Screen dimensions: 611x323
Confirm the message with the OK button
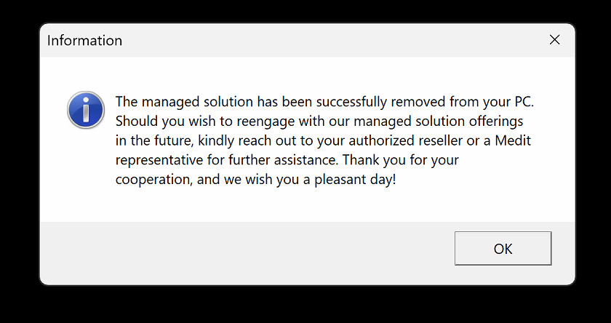click(503, 249)
